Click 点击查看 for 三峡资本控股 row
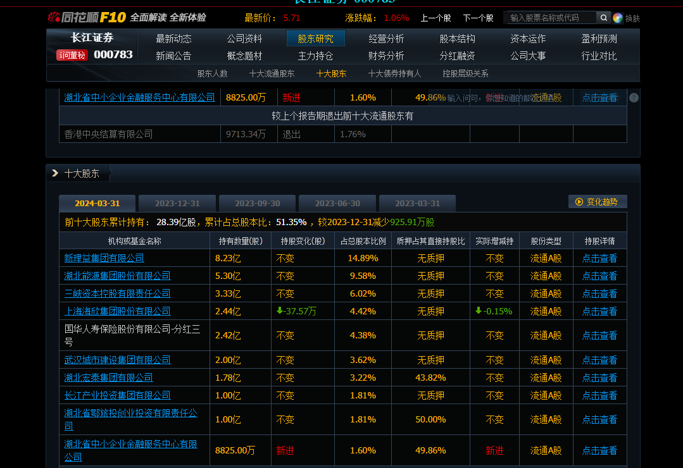This screenshot has height=468, width=683. (x=600, y=293)
